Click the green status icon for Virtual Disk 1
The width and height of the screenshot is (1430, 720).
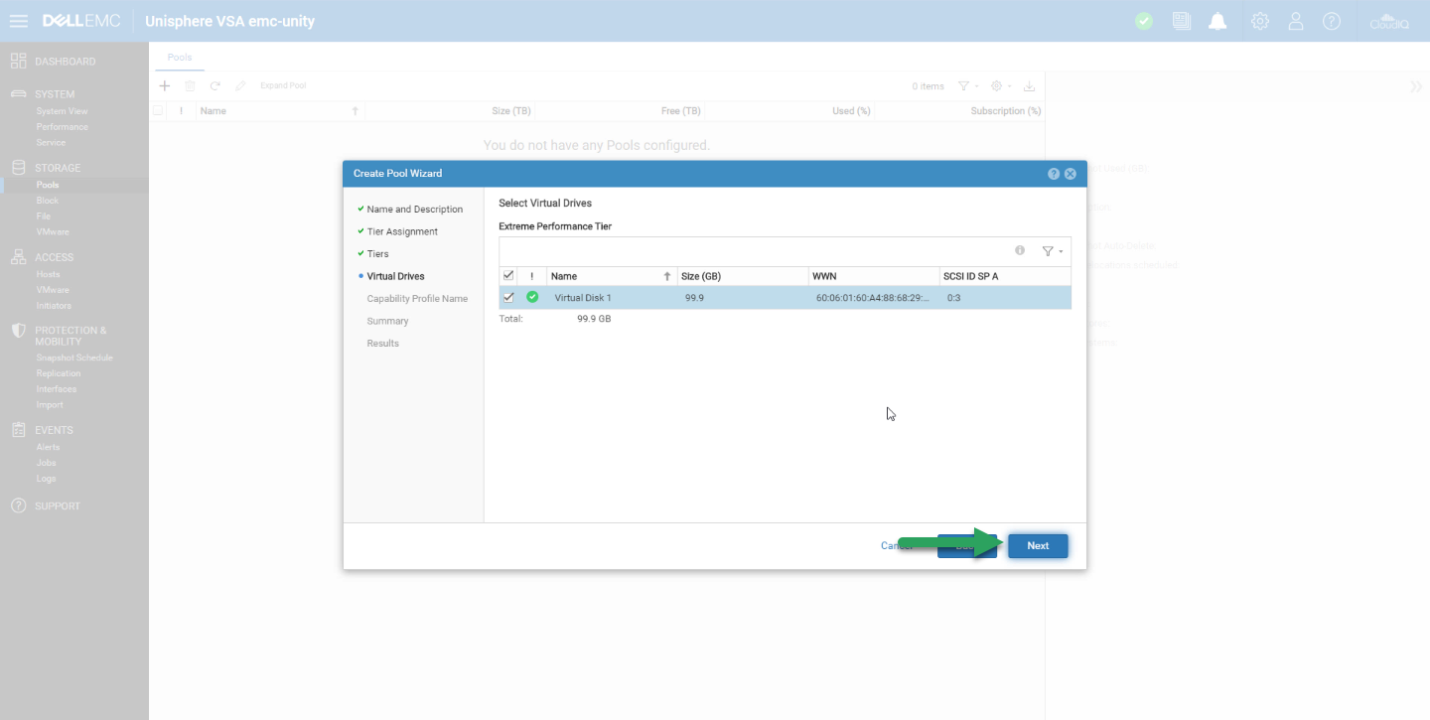pyautogui.click(x=532, y=297)
